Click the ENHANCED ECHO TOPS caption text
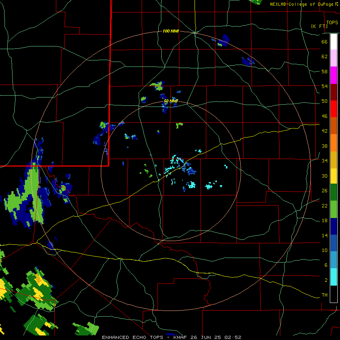 [x=132, y=337]
